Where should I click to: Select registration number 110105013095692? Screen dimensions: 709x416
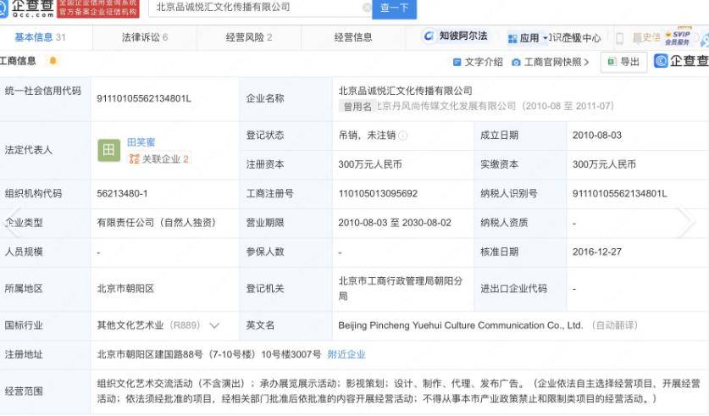click(378, 193)
